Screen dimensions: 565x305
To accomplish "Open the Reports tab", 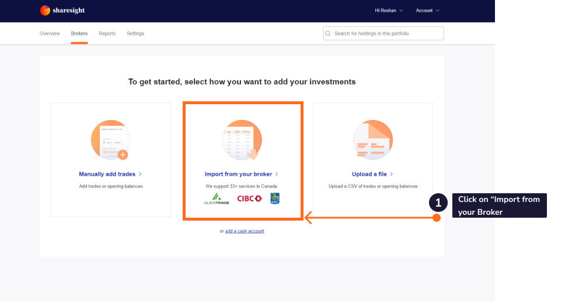I will tap(107, 33).
